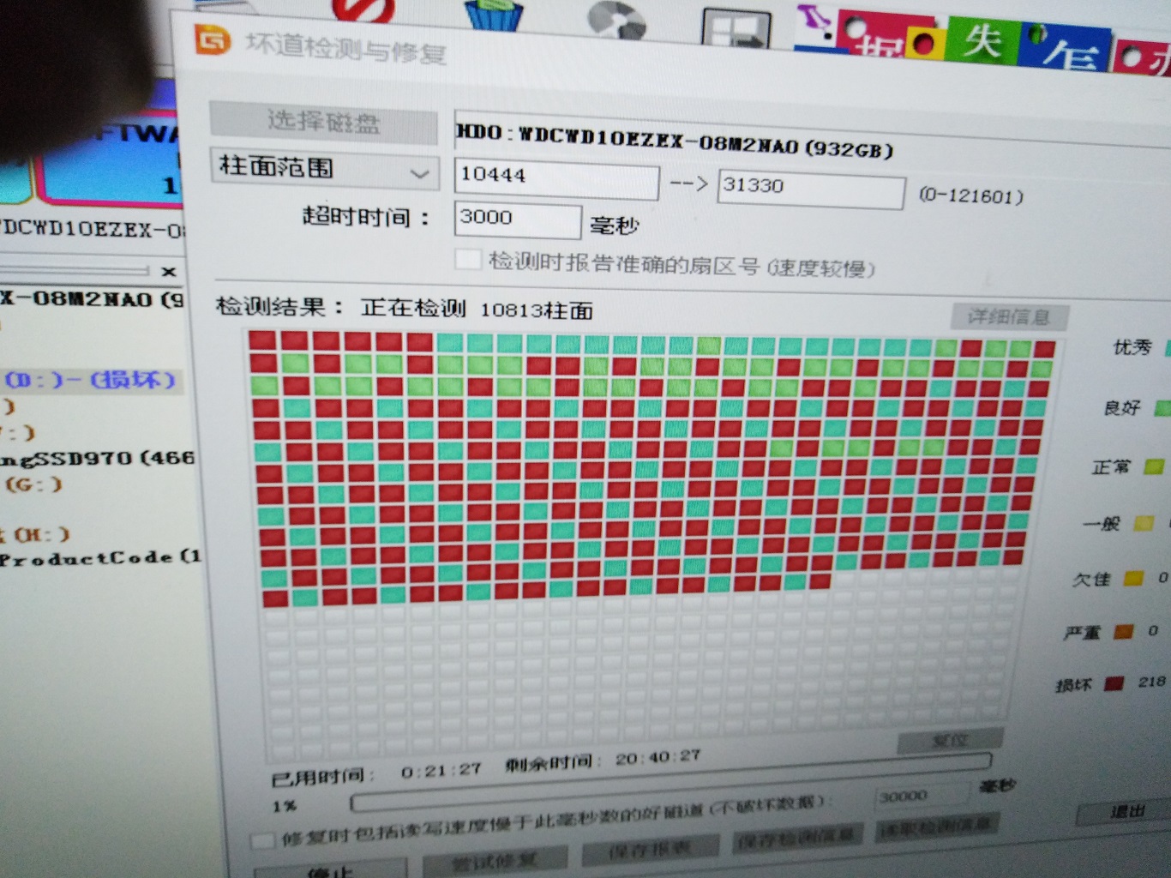
Task: Tick the repair slow-but-good tracks checkbox
Action: click(262, 840)
